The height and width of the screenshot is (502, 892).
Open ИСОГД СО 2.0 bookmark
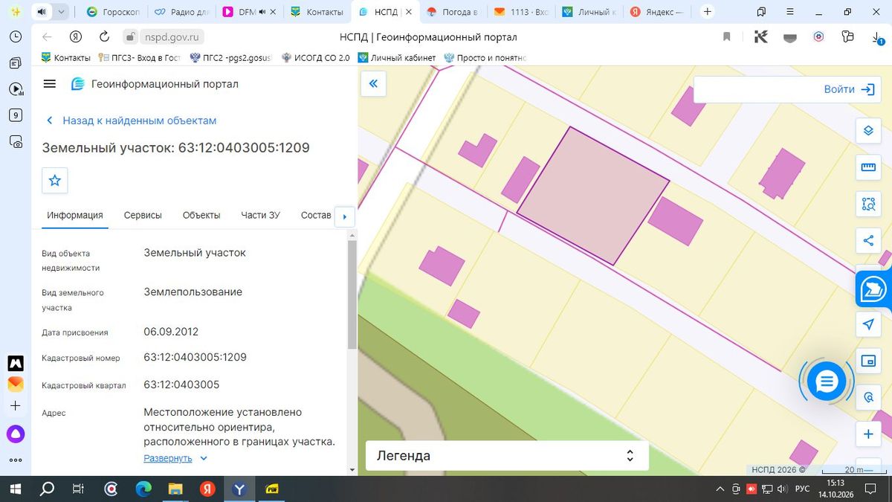coord(314,57)
